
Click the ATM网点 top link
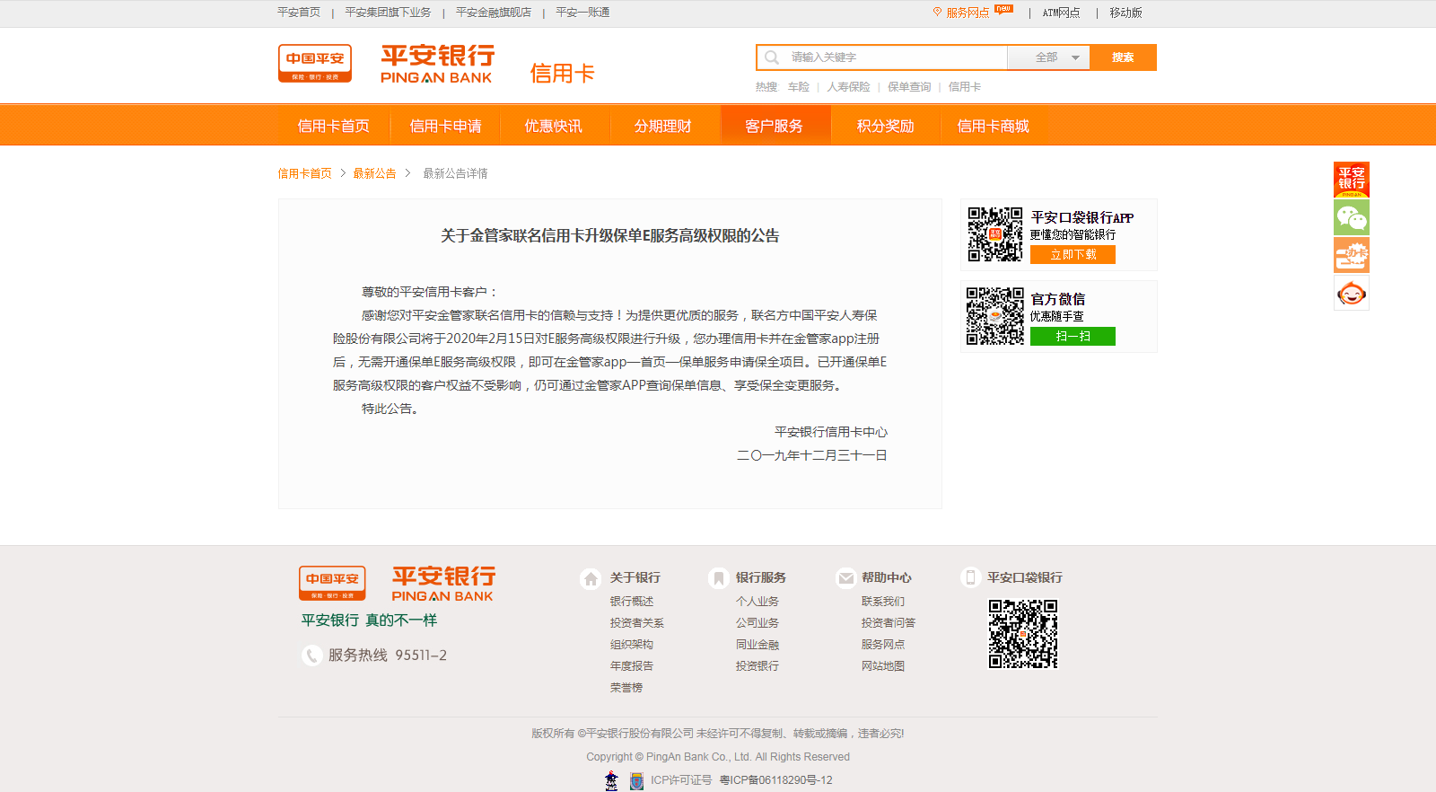pos(1061,13)
